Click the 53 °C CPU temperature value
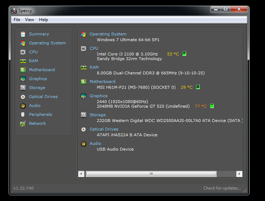The image size is (265, 201). [173, 54]
